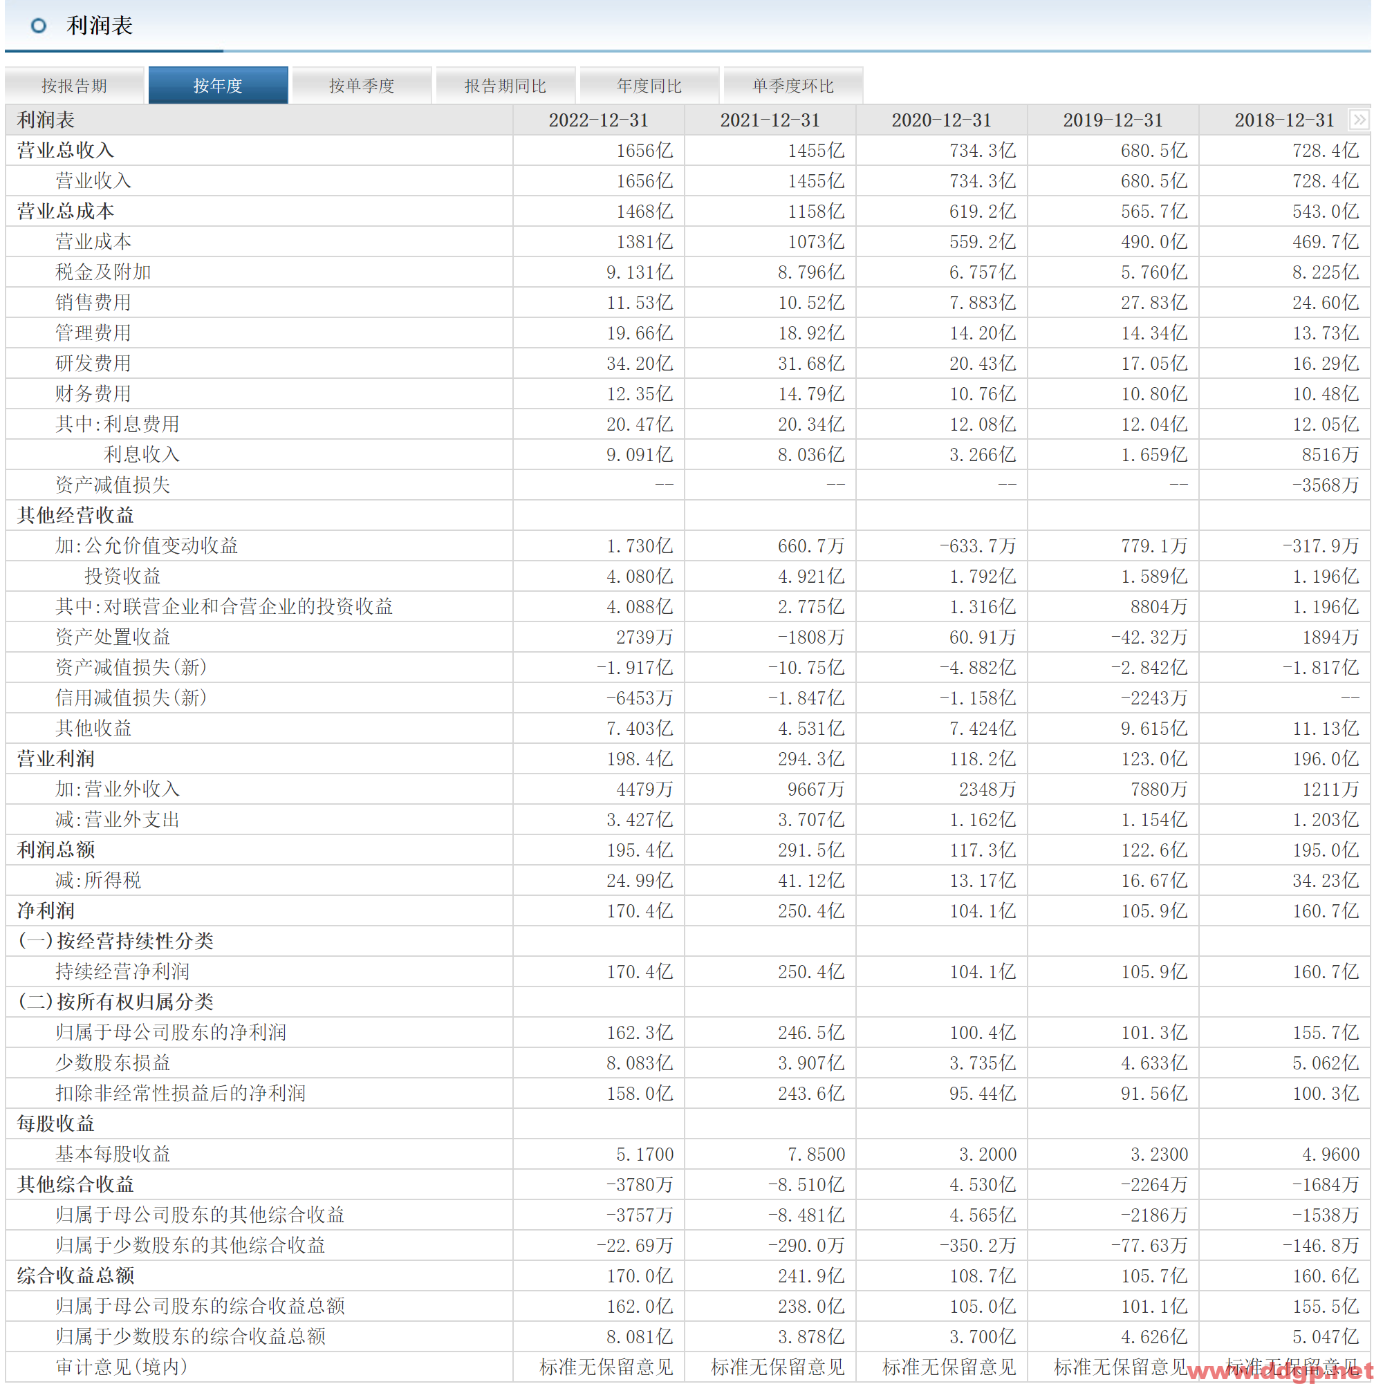Select the 其他综合收益 row label
The image size is (1374, 1384).
[75, 1185]
